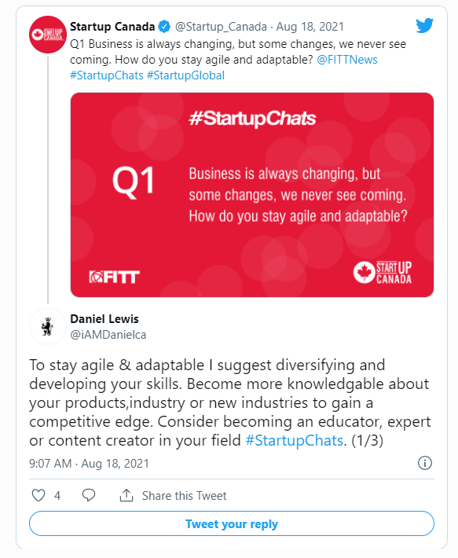The image size is (458, 558).
Task: Open Startup Canada profile avatar
Action: pyautogui.click(x=48, y=35)
